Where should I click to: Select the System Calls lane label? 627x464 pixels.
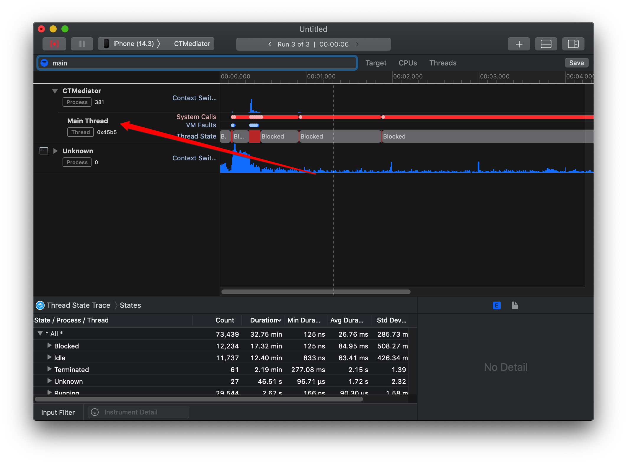(x=196, y=117)
